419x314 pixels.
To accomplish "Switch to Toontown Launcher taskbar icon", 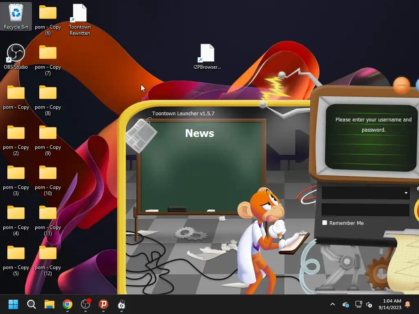I will point(122,304).
